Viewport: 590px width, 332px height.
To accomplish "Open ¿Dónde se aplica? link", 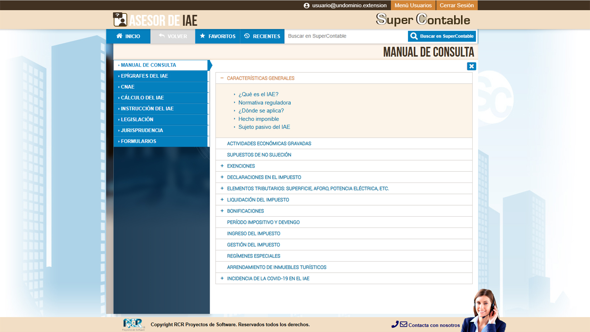I will tap(261, 111).
